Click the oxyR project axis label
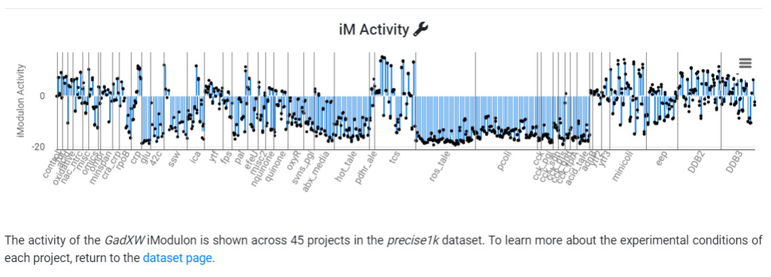771x277 pixels. (292, 160)
